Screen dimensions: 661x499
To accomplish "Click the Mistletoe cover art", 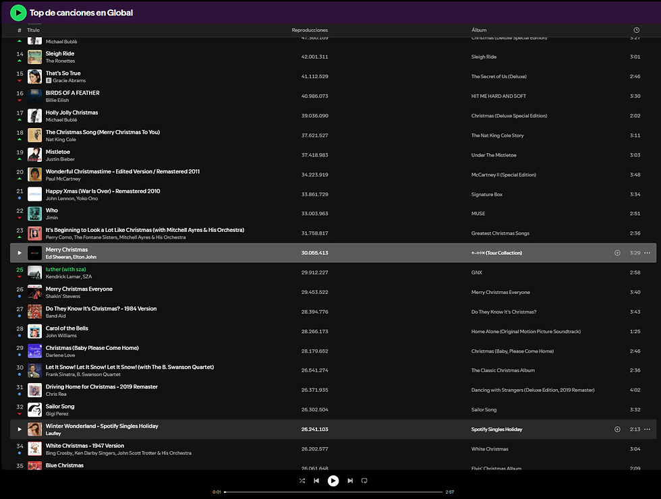I will (x=34, y=155).
